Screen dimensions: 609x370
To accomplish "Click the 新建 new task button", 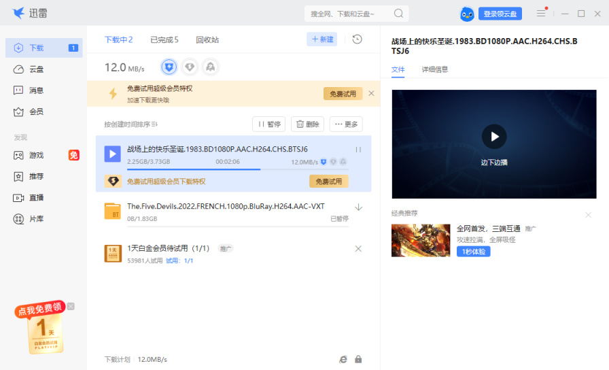I will click(x=322, y=39).
